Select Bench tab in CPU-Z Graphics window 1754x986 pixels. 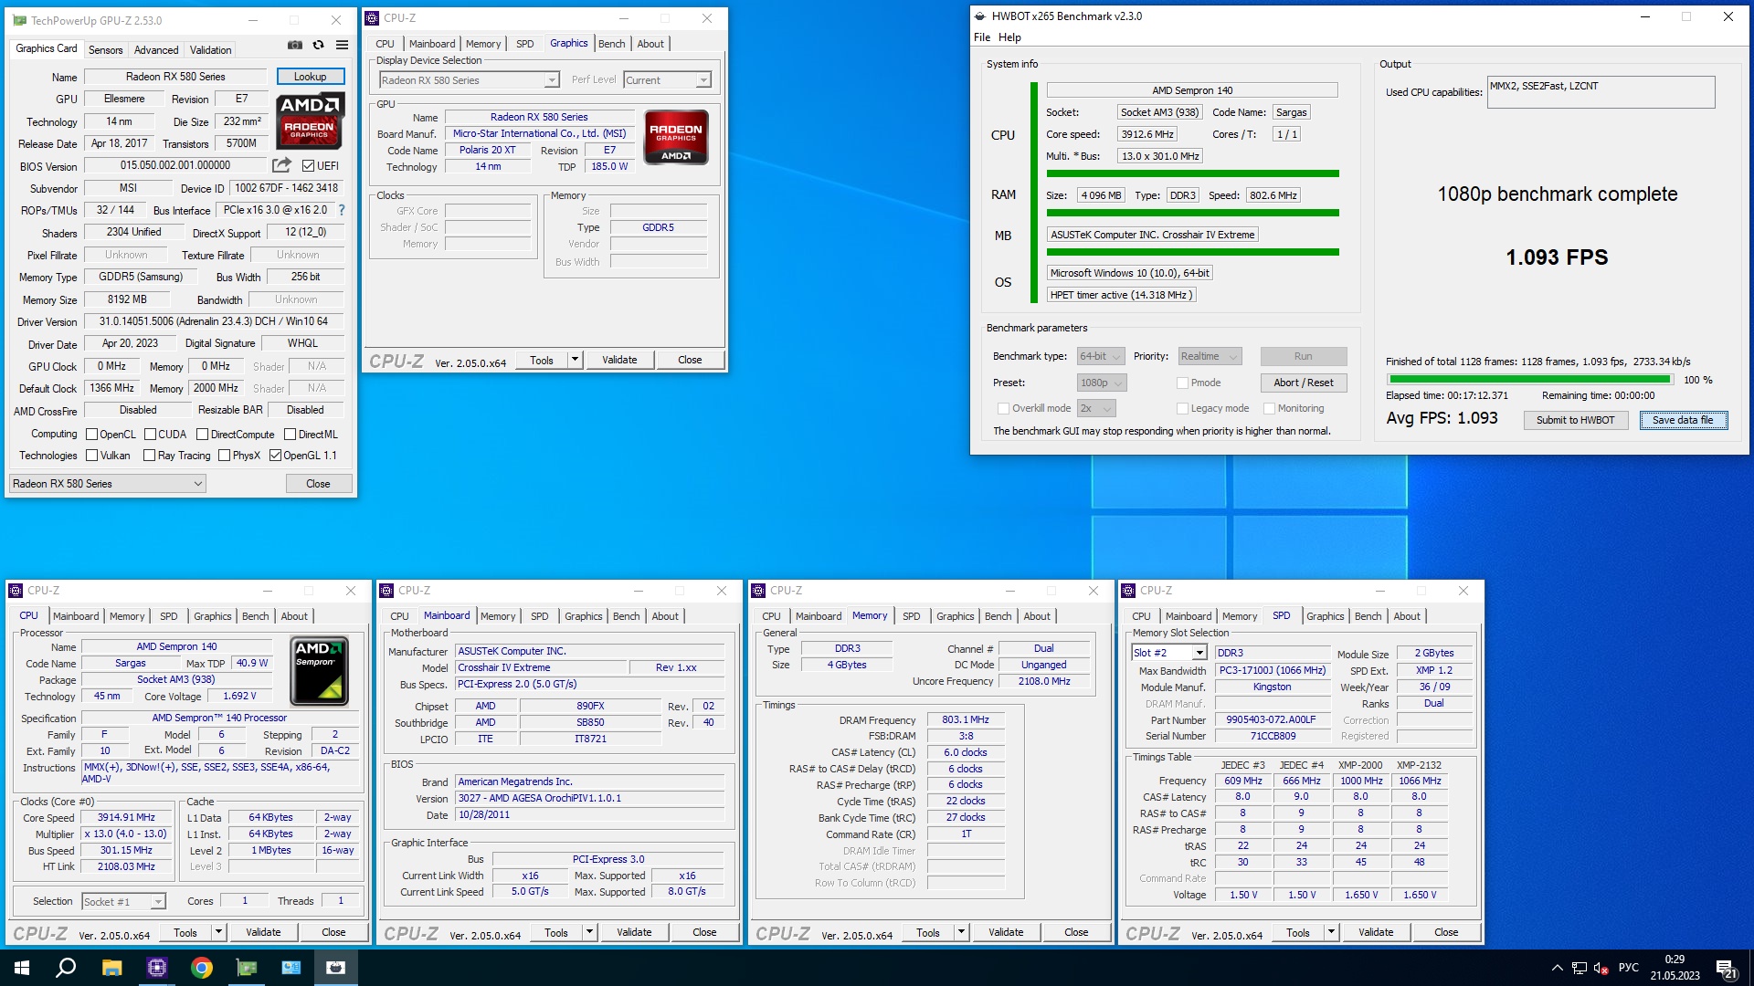[x=611, y=44]
